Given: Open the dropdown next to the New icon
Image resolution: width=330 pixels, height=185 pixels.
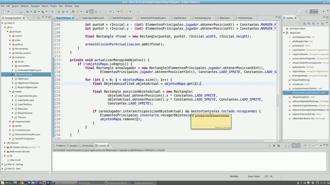Looking at the screenshot, I should pyautogui.click(x=8, y=12).
